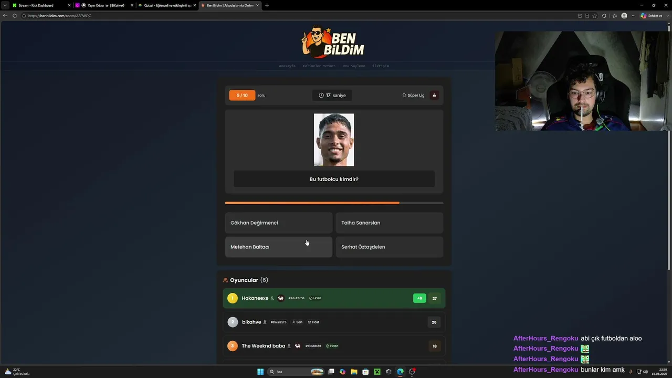Open File Explorer from the taskbar
This screenshot has height=378, width=672.
click(x=354, y=372)
